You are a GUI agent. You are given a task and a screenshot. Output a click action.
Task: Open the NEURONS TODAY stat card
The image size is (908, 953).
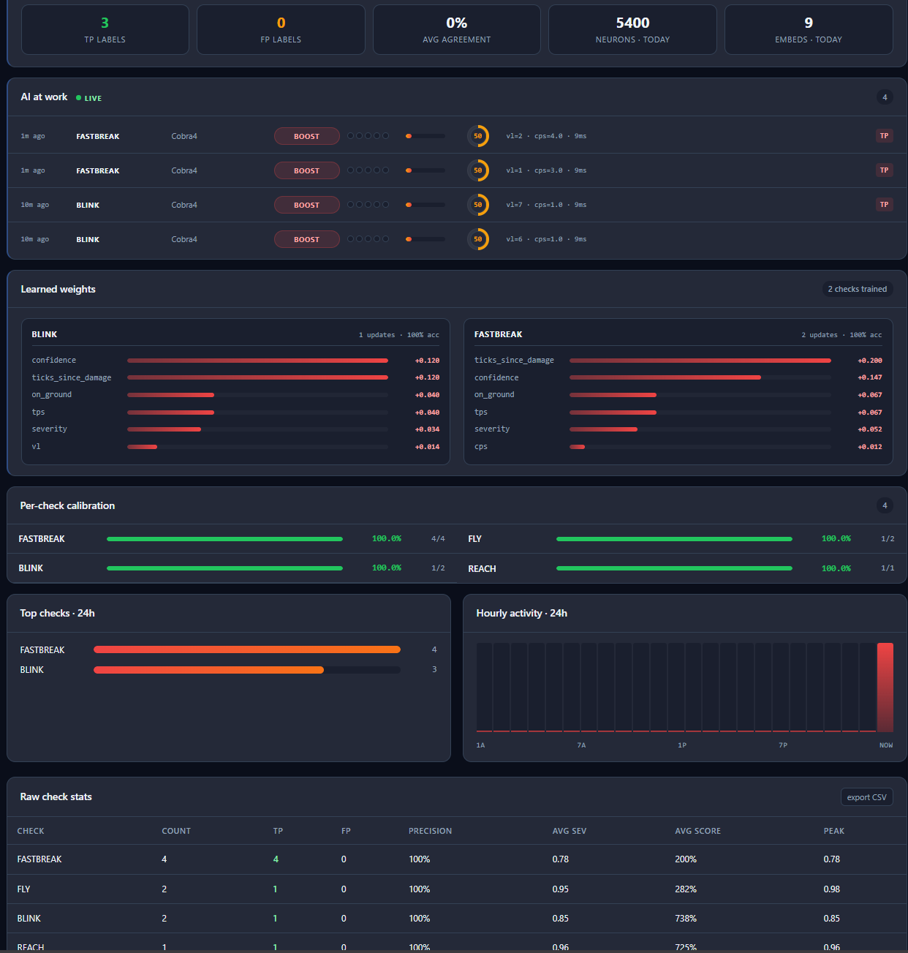tap(632, 29)
